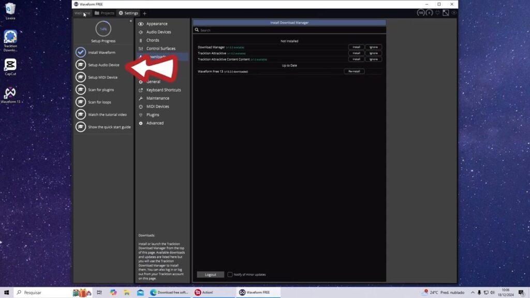Image resolution: width=530 pixels, height=298 pixels.
Task: Click the Audio Devices speaker icon
Action: 141,32
